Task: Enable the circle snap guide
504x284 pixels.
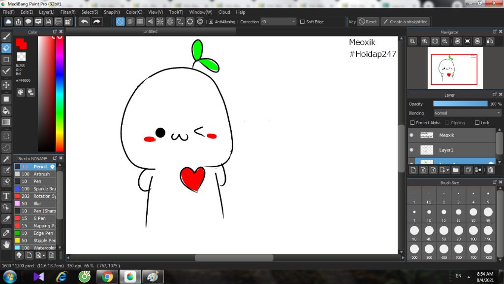Action: (x=170, y=22)
